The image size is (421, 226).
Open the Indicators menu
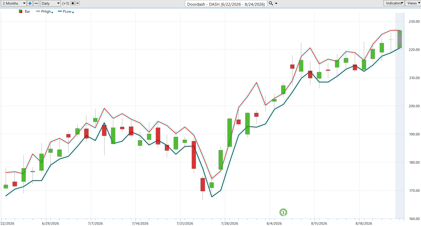click(394, 3)
